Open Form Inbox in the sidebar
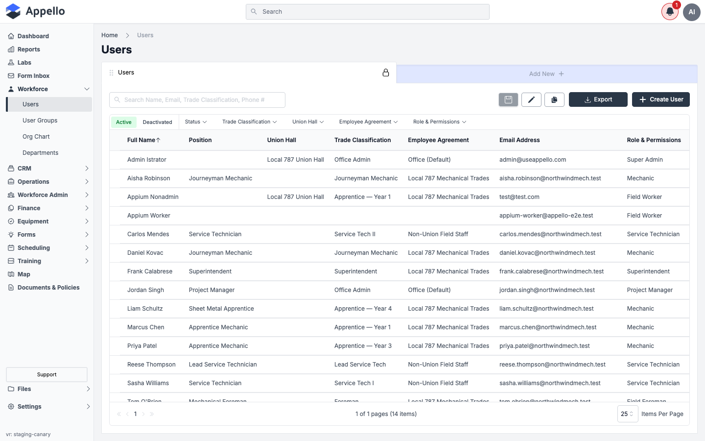Screen dimensions: 705x441 tap(33, 75)
